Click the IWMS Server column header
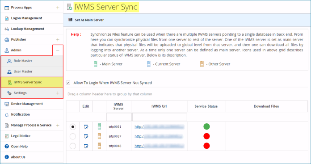311x164 pixels. (x=119, y=106)
